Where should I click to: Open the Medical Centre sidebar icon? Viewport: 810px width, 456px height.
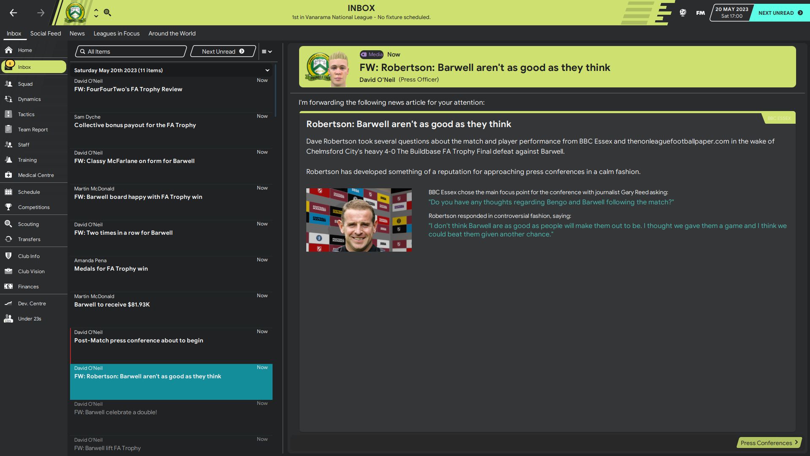coord(8,175)
